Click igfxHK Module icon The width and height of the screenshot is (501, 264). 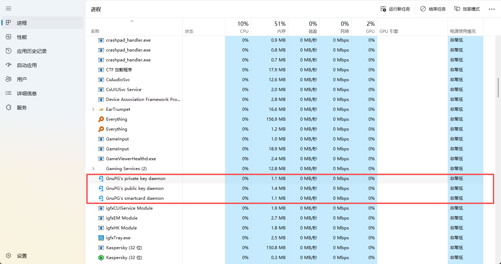coord(101,228)
